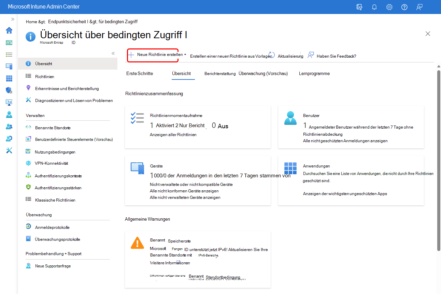Switch to the Erste Schritte tab
Image resolution: width=441 pixels, height=294 pixels.
pos(140,73)
